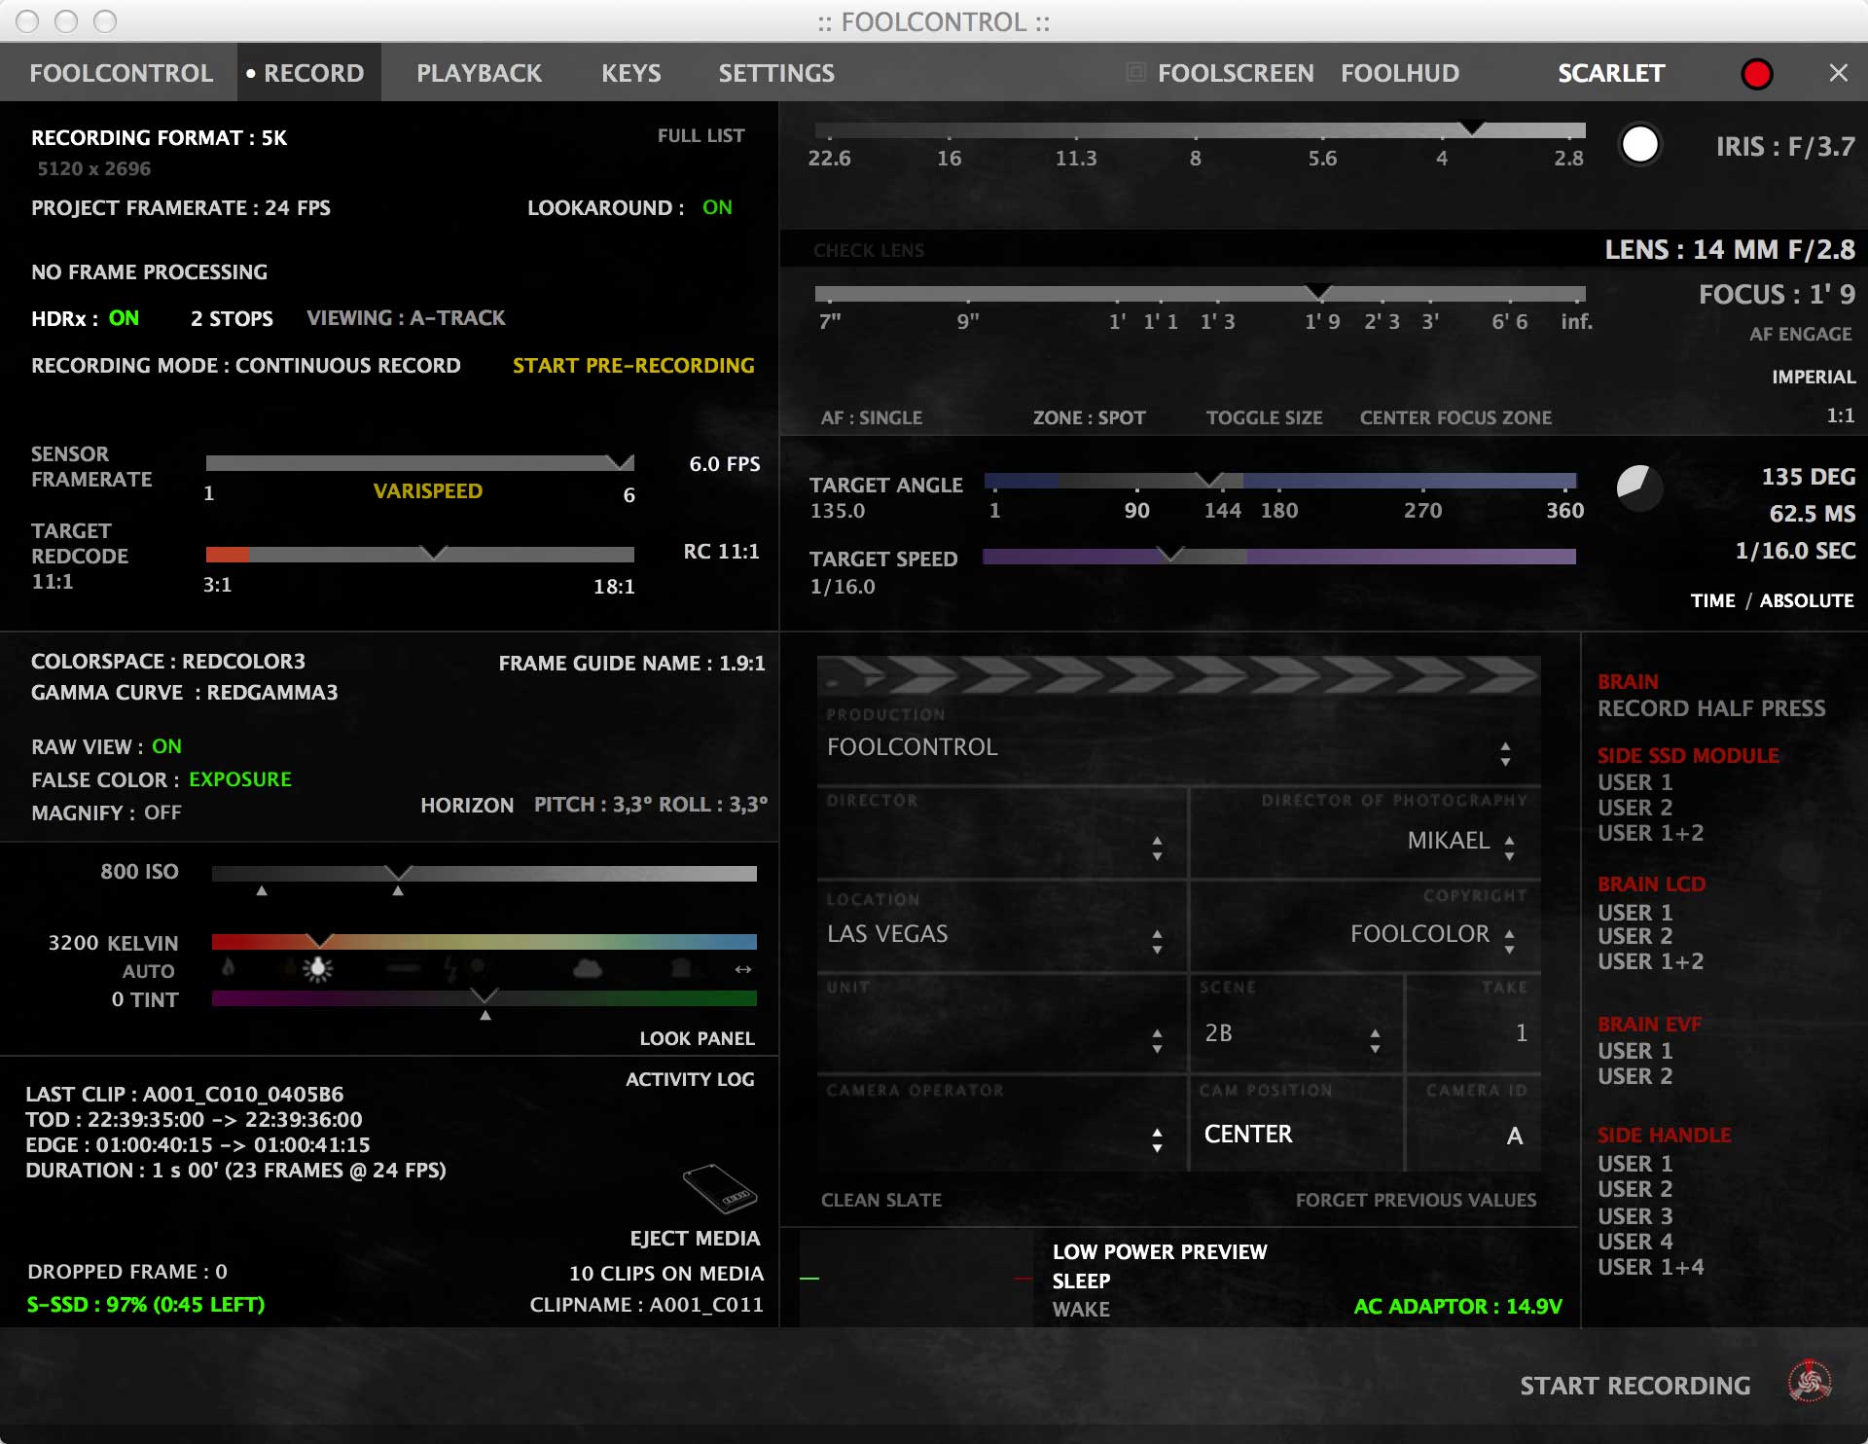Click the SSD media card icon
The image size is (1868, 1444).
click(720, 1188)
